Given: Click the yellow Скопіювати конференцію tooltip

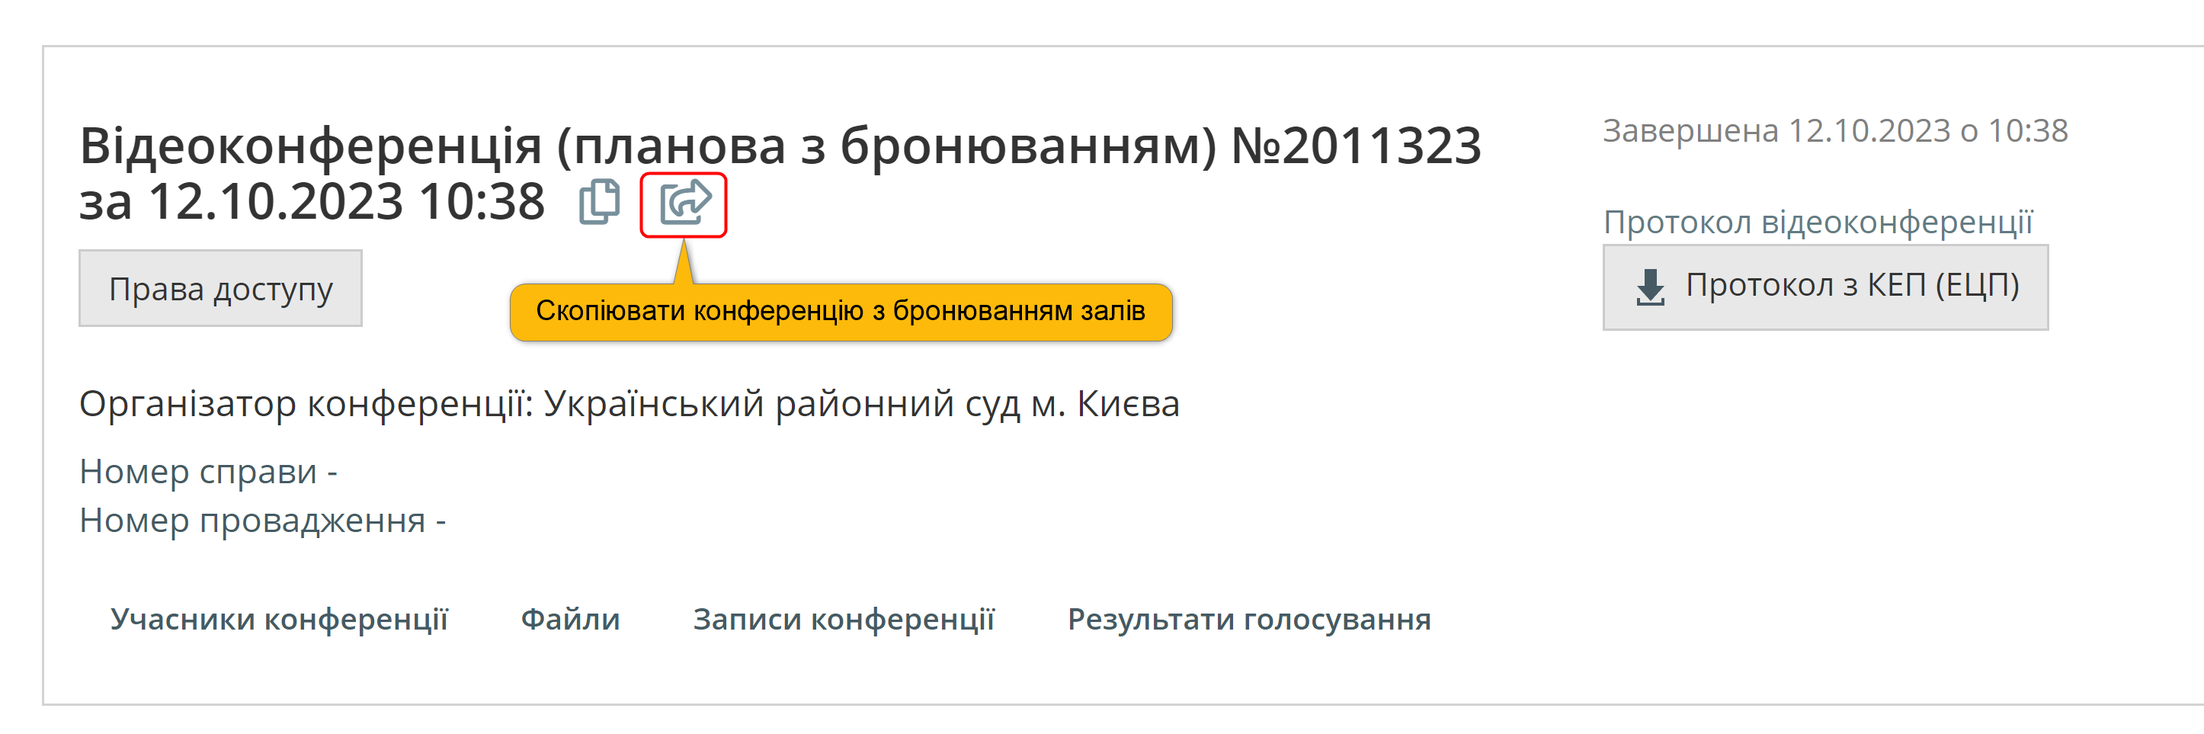Looking at the screenshot, I should click(x=841, y=312).
